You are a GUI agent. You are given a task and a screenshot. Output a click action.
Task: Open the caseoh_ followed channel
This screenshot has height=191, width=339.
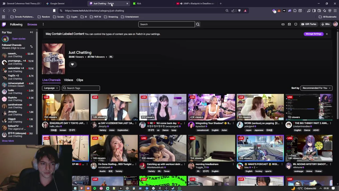[18, 55]
